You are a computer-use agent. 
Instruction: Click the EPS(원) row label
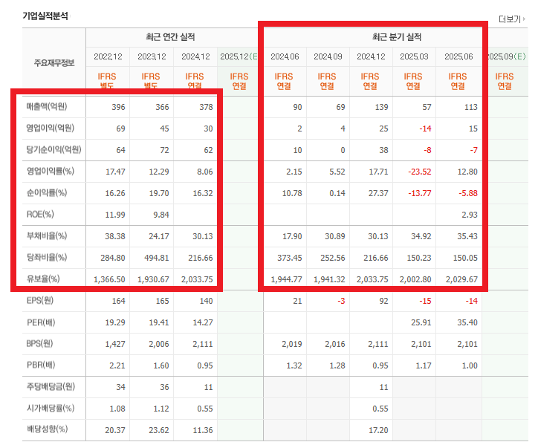(x=41, y=301)
